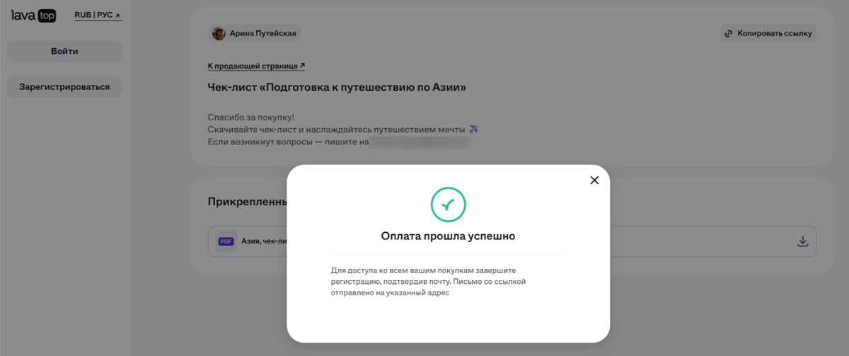
Task: Click the purple PDF file badge
Action: (226, 241)
